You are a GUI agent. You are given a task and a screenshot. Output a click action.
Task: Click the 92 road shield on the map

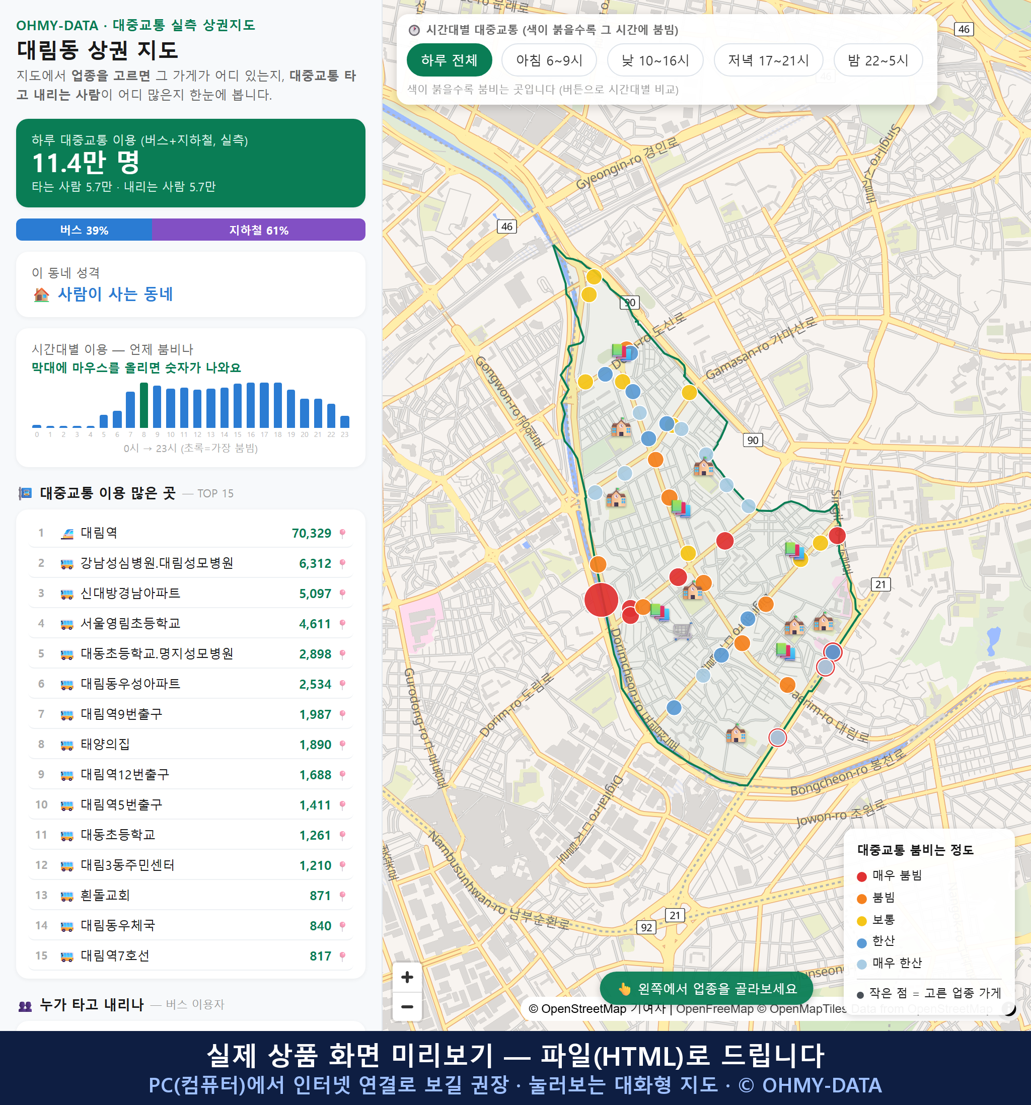[646, 927]
